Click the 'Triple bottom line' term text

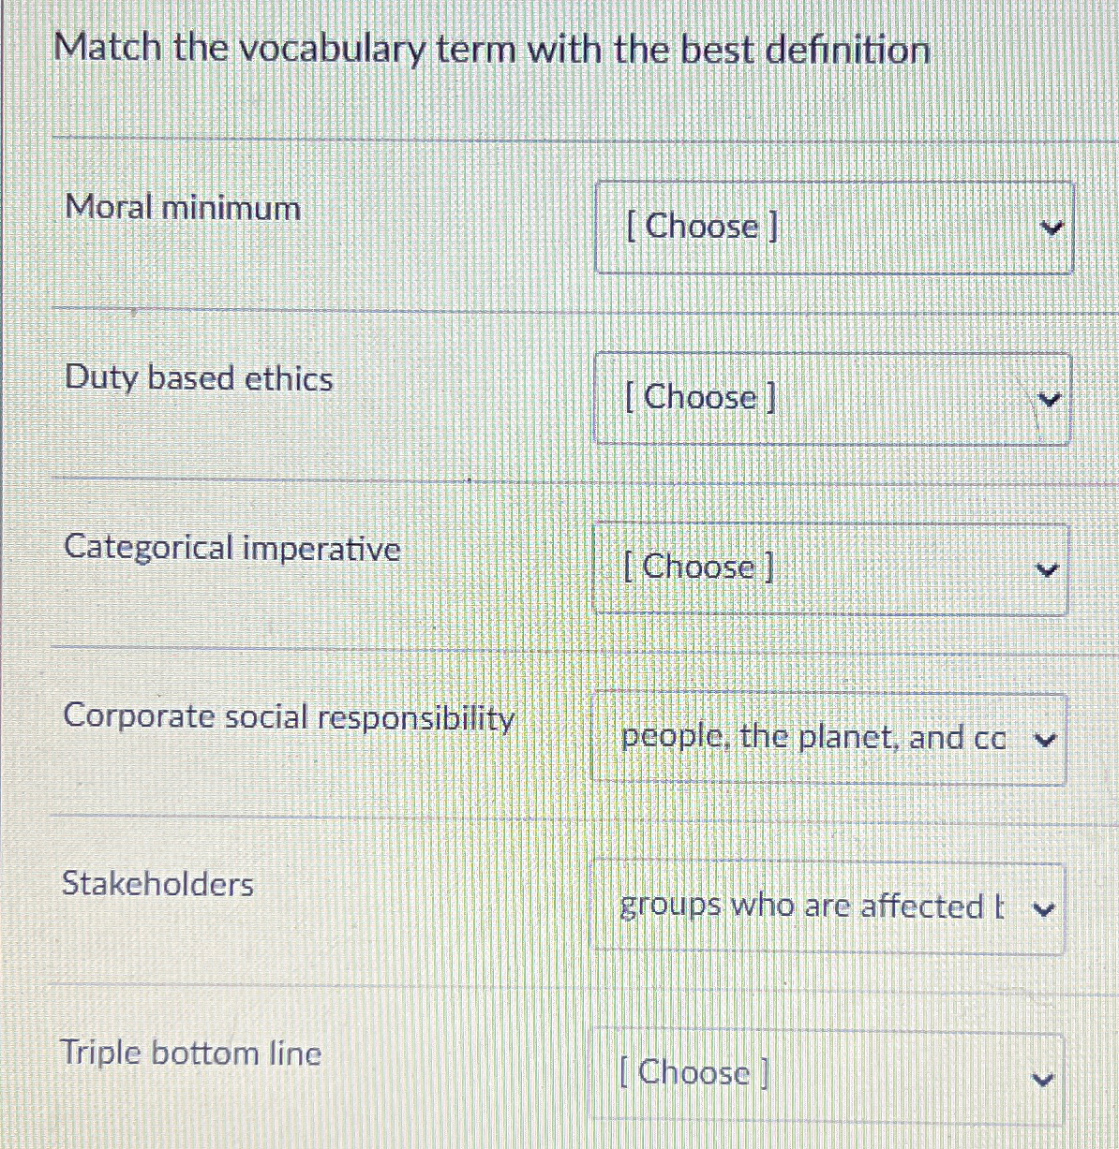coord(192,1053)
